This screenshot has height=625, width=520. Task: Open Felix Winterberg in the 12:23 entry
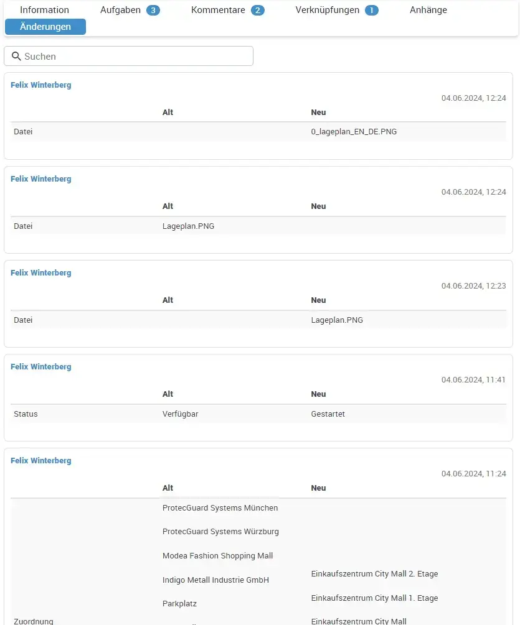(41, 273)
